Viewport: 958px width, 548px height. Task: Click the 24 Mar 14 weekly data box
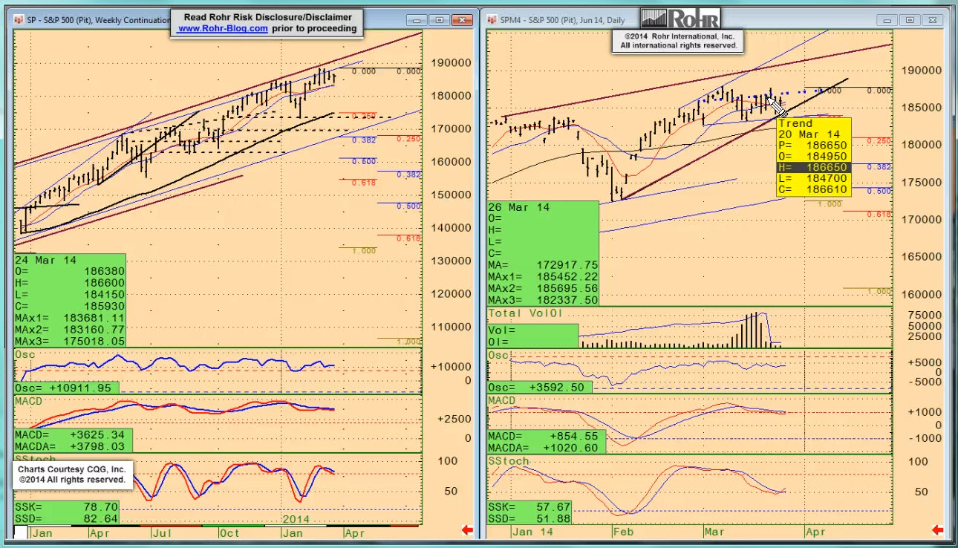tap(70, 300)
